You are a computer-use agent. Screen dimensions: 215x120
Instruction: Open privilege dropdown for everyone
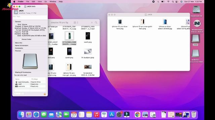pyautogui.click(x=34, y=86)
